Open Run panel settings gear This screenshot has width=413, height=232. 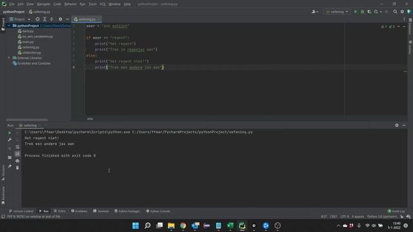(x=397, y=126)
